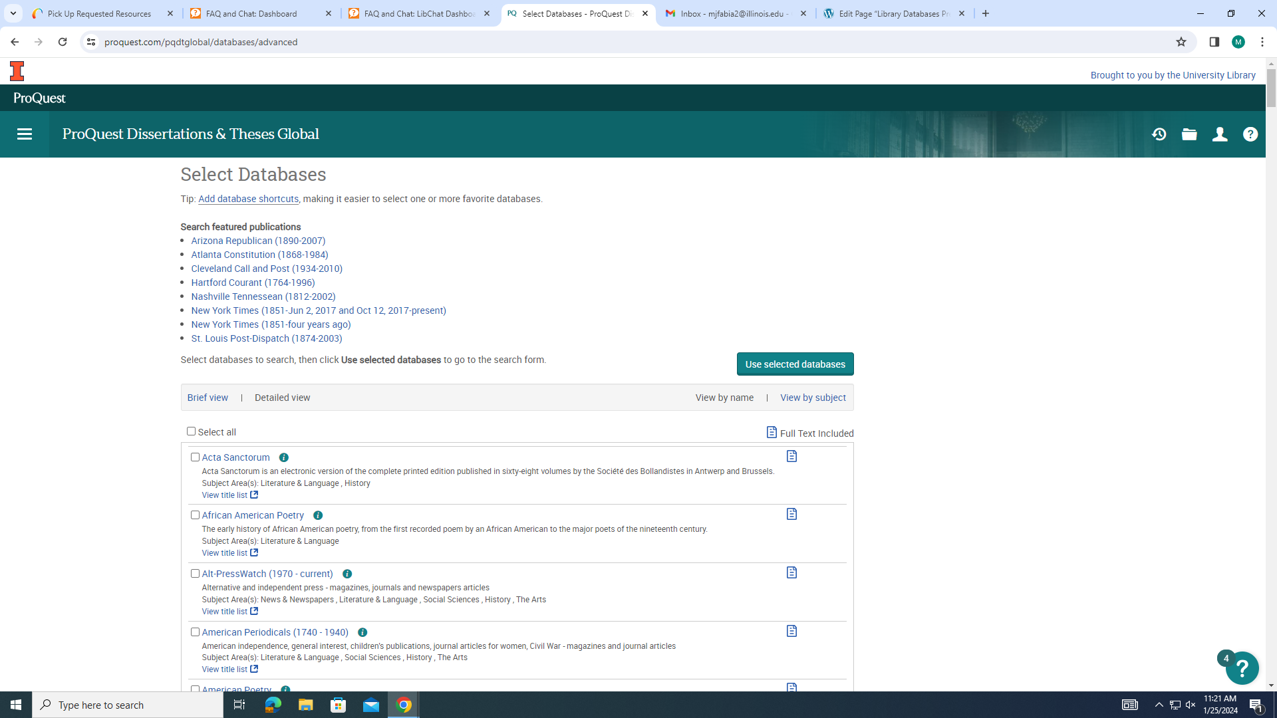Open Chrome three-dot options menu
Screen dimensions: 1277x718
point(1262,42)
